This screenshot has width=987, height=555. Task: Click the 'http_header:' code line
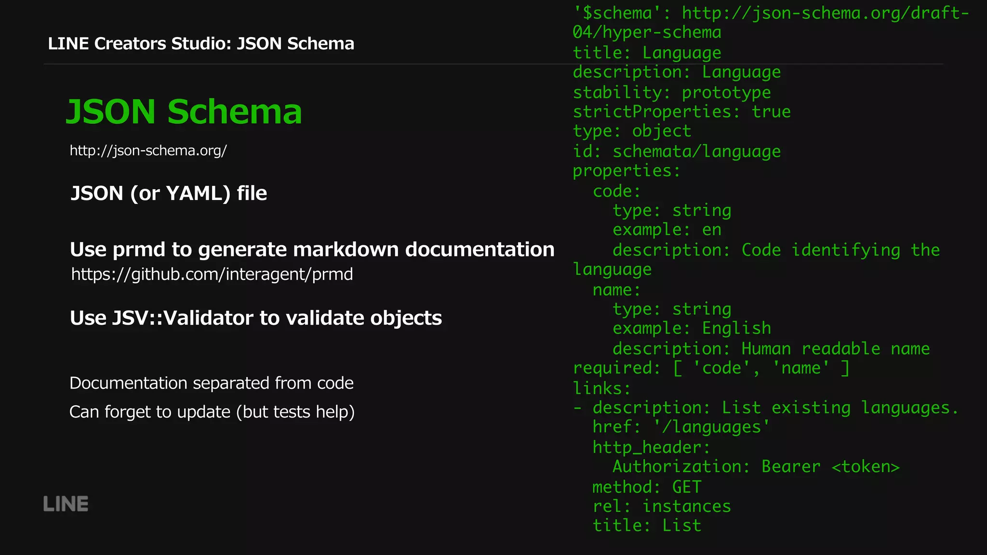click(x=652, y=448)
